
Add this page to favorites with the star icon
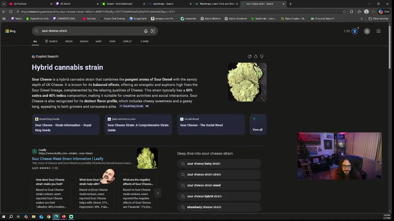pos(344,12)
